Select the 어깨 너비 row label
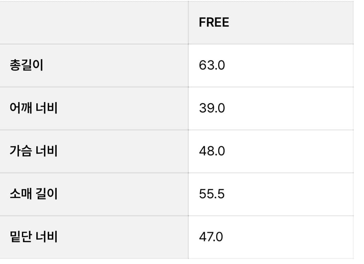This screenshot has width=364, height=264. click(x=34, y=108)
